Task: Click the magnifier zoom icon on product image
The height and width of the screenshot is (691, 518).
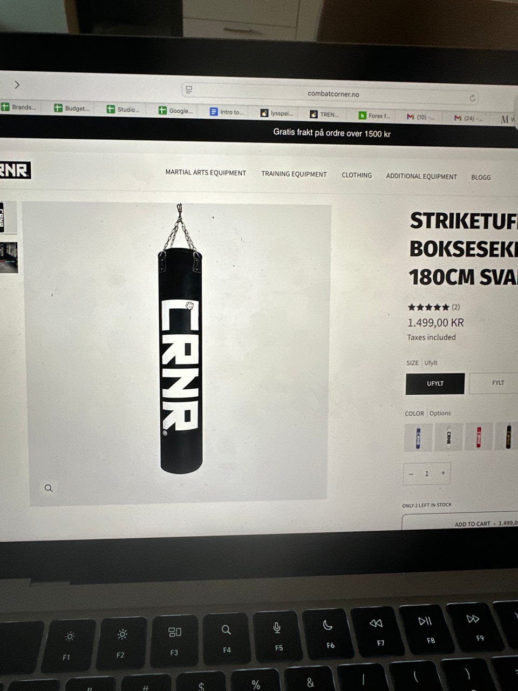Action: pyautogui.click(x=49, y=488)
